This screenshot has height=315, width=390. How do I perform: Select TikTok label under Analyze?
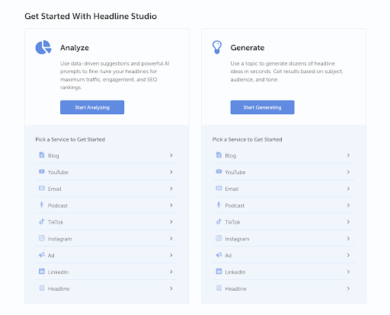tap(56, 222)
